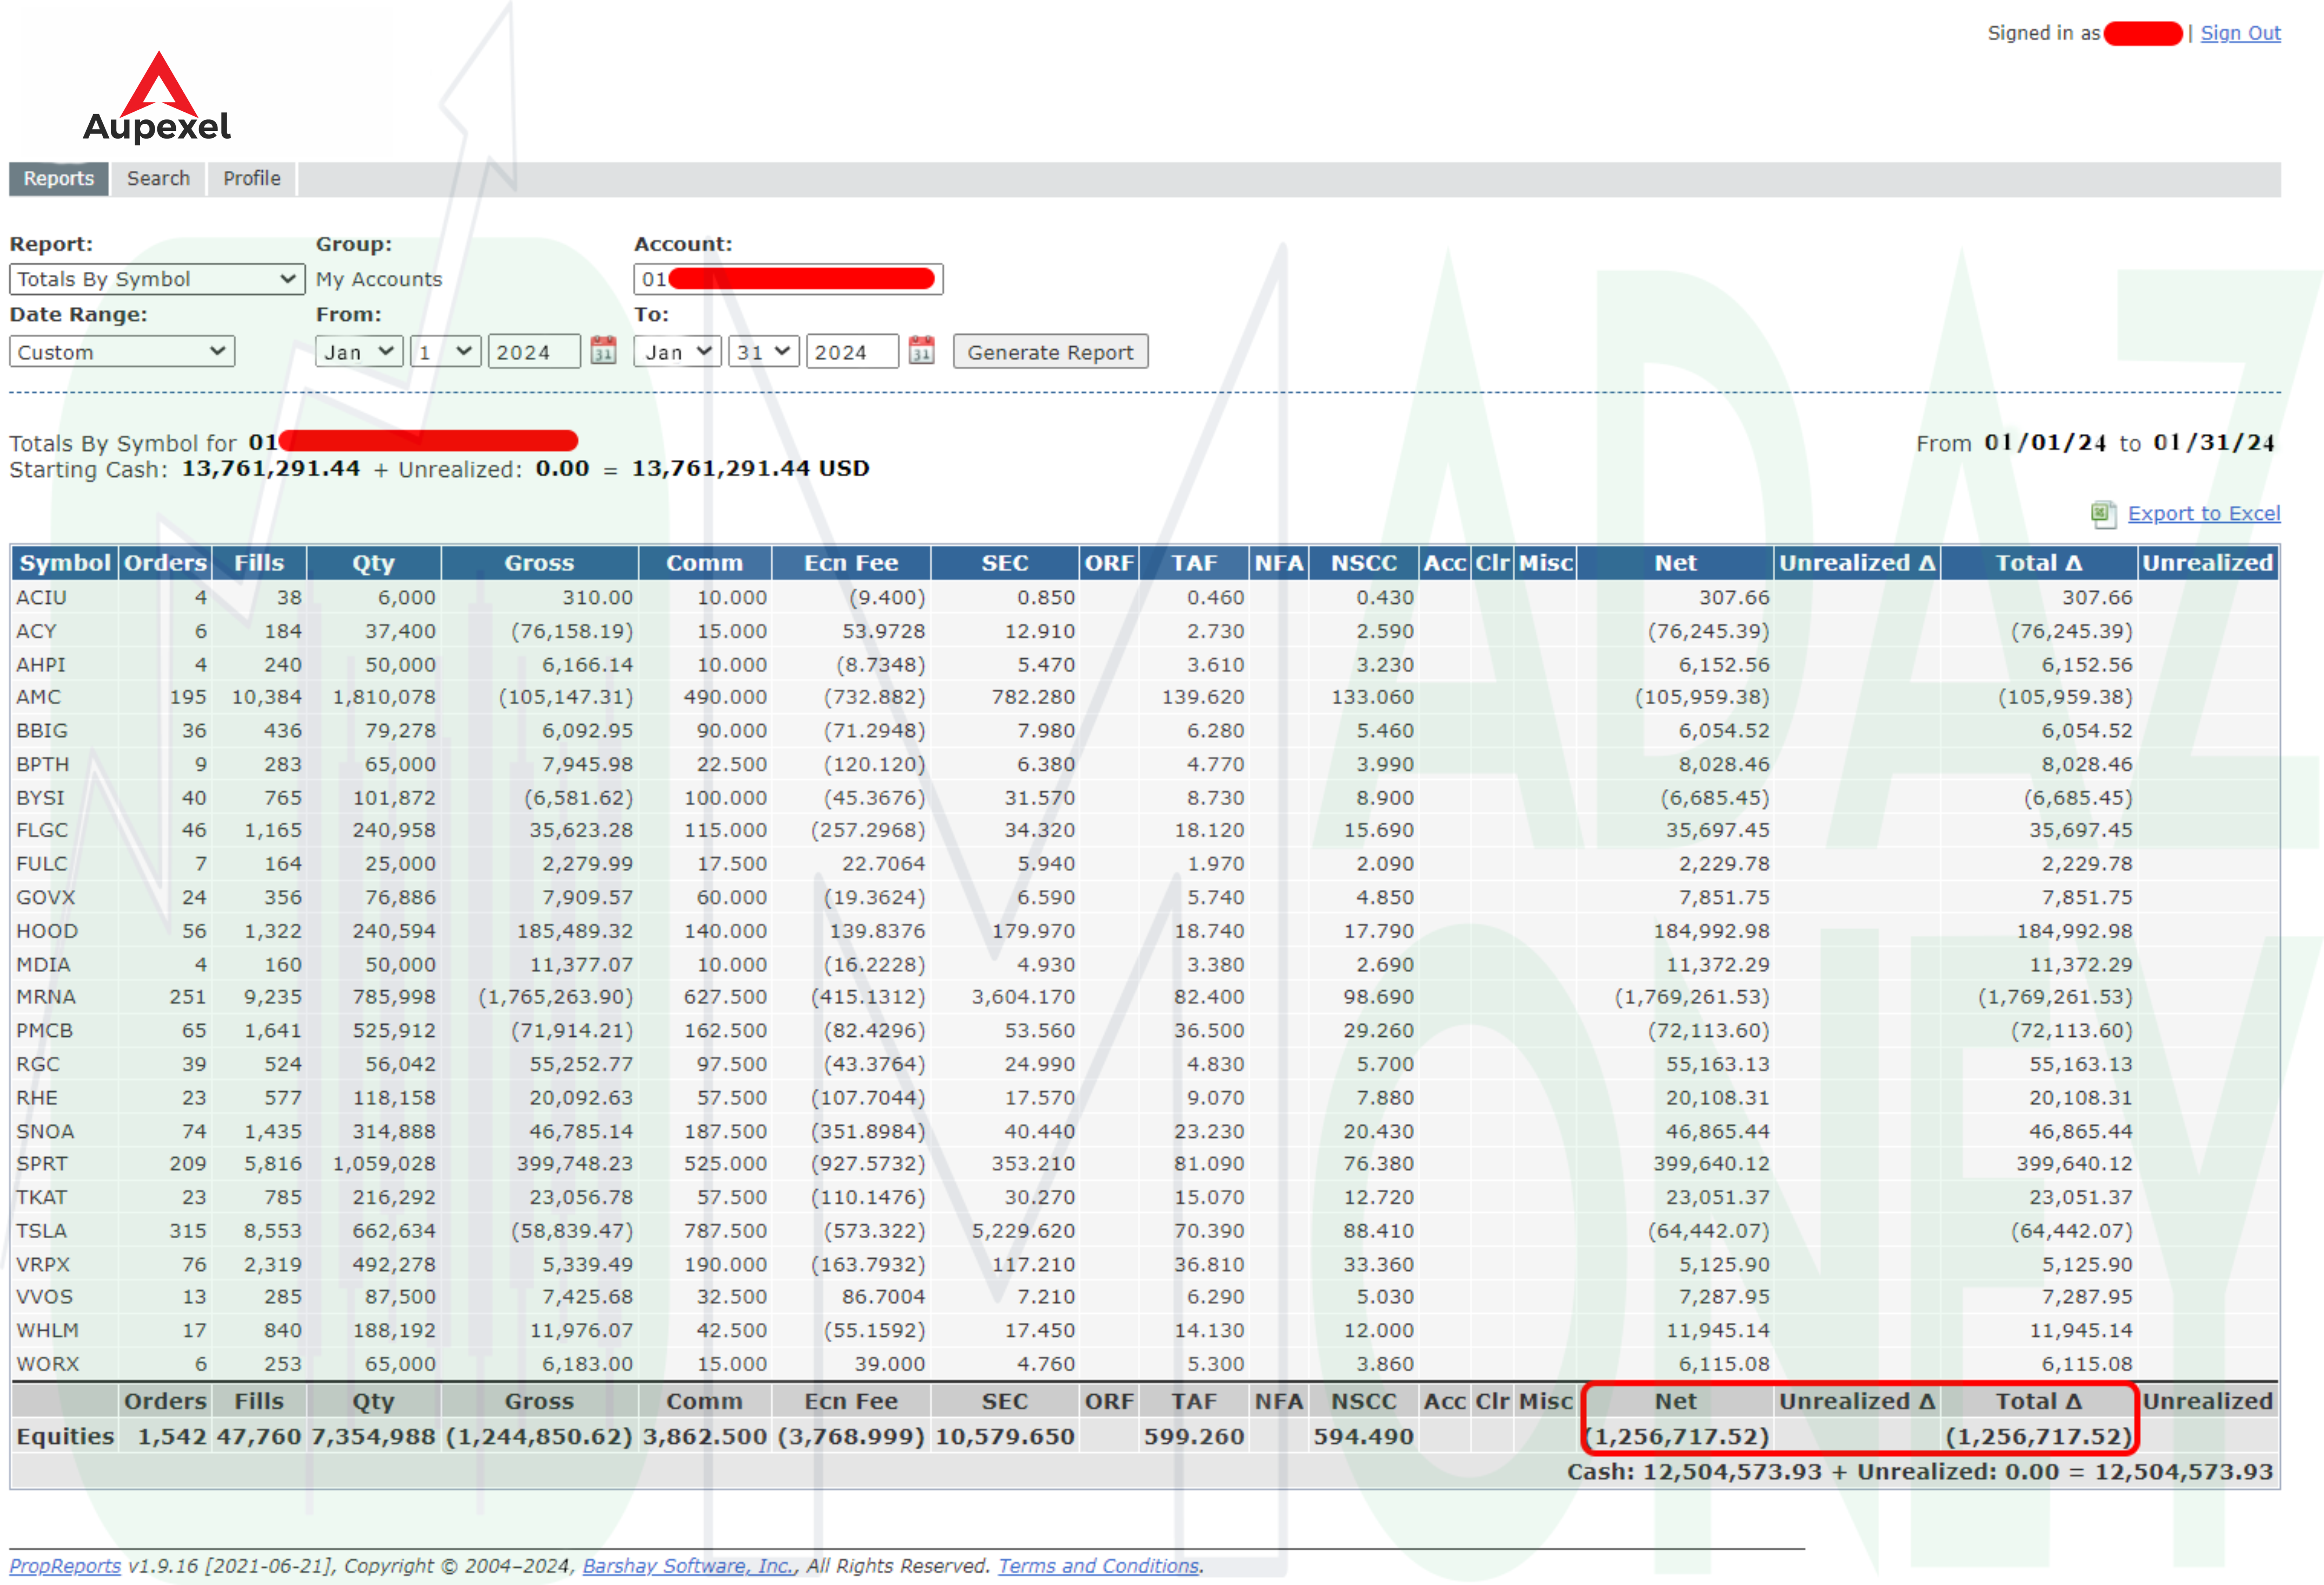Sort by the Comm column header
This screenshot has height=1585, width=2324.
pos(705,563)
